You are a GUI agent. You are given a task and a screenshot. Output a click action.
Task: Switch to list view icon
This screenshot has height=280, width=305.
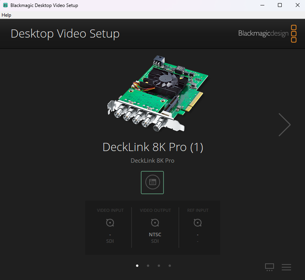click(286, 267)
